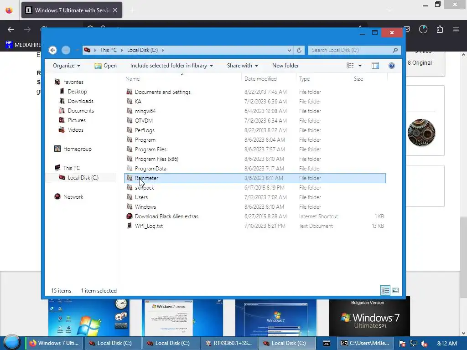
Task: Switch to the RTK9360.1+SS taskbar window
Action: 229,343
